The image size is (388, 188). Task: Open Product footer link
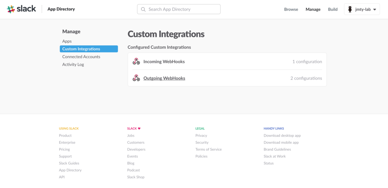click(65, 136)
